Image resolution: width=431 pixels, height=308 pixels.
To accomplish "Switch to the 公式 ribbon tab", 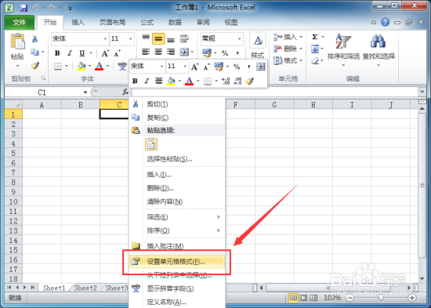I will (147, 22).
